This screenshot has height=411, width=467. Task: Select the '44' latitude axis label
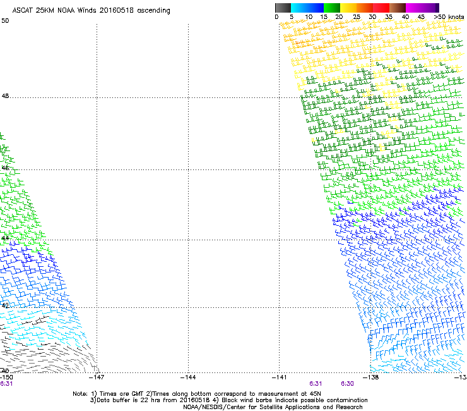point(5,238)
